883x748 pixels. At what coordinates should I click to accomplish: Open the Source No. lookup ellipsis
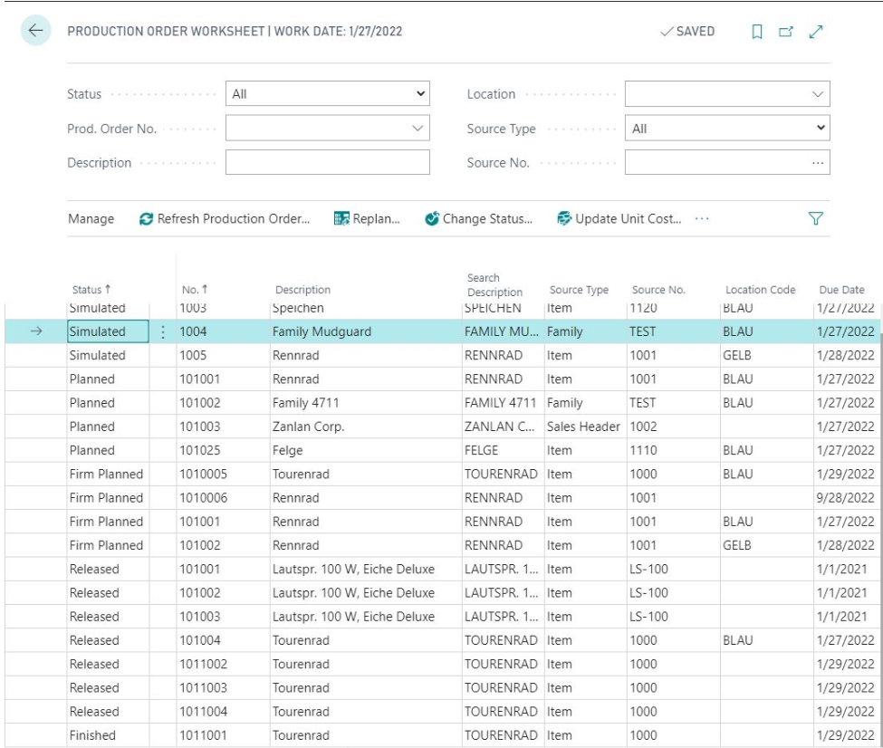[x=818, y=163]
